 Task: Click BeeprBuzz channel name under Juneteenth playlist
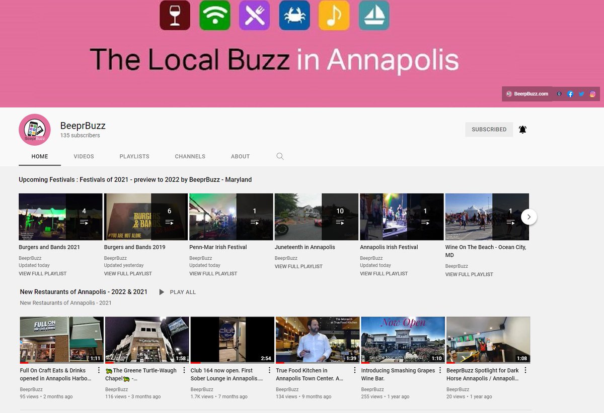[286, 258]
